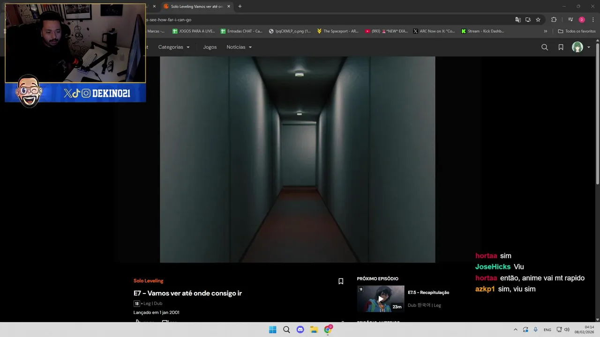Click the install app icon in address bar
Image resolution: width=600 pixels, height=337 pixels.
pos(528,20)
